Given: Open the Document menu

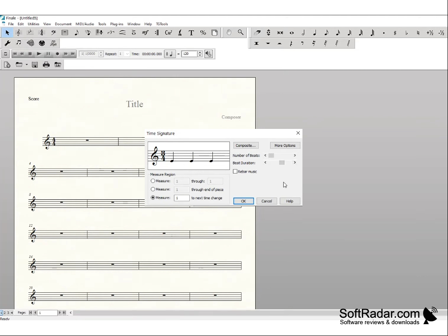Looking at the screenshot, I should (x=63, y=24).
